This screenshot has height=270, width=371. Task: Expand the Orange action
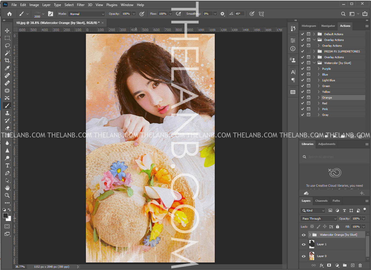tap(319, 98)
